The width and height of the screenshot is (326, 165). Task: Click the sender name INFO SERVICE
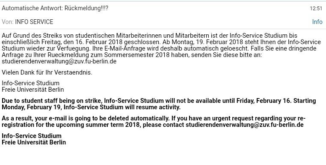click(x=34, y=22)
